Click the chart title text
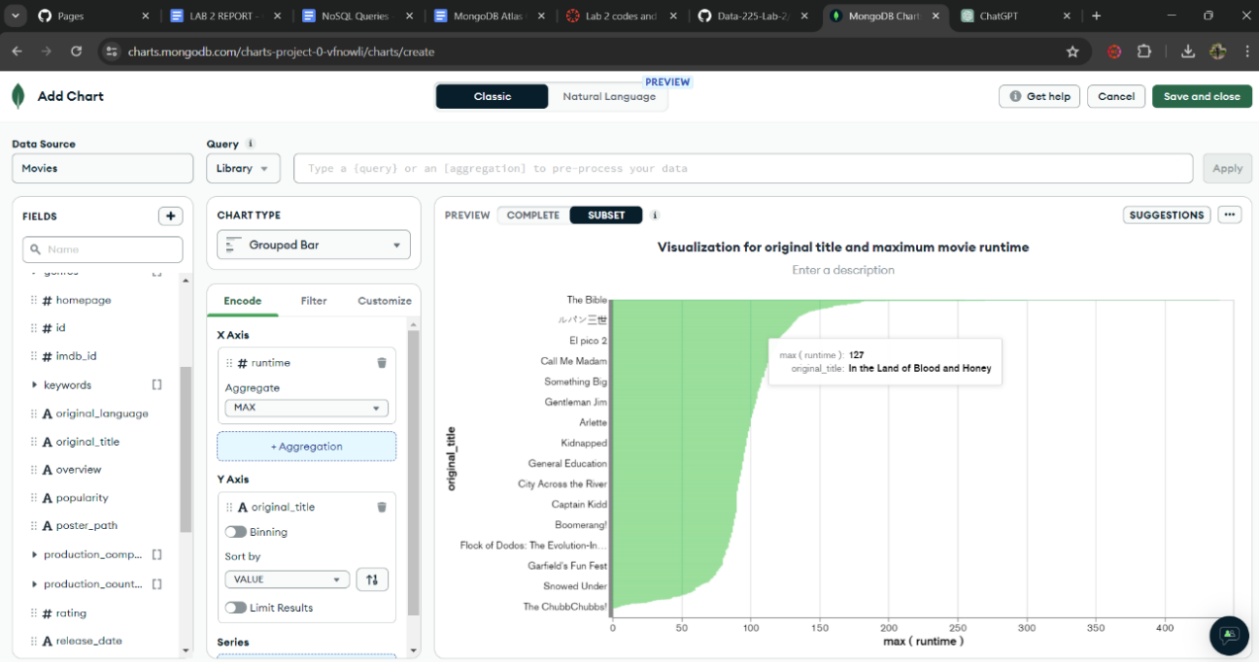The width and height of the screenshot is (1259, 662). click(843, 248)
